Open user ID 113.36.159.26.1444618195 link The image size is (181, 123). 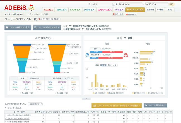click(17, 115)
